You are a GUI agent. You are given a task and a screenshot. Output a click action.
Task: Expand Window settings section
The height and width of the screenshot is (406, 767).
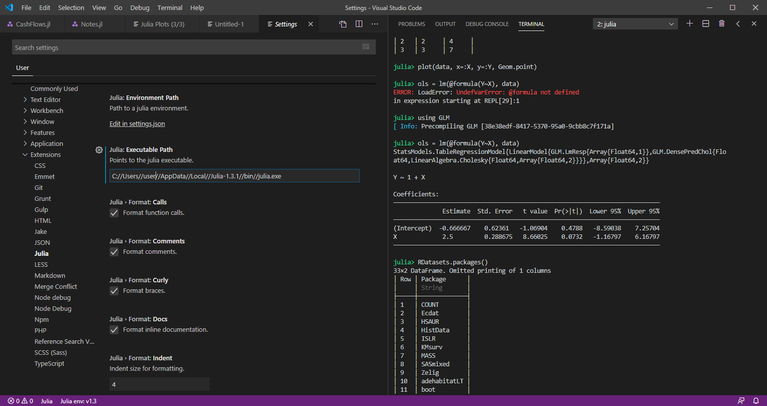point(42,122)
